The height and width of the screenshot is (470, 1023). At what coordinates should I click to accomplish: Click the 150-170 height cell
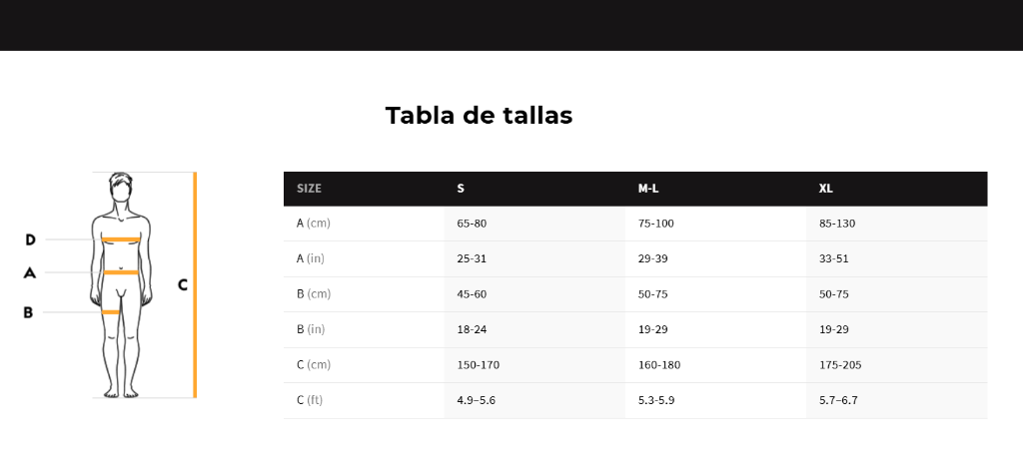[479, 365]
